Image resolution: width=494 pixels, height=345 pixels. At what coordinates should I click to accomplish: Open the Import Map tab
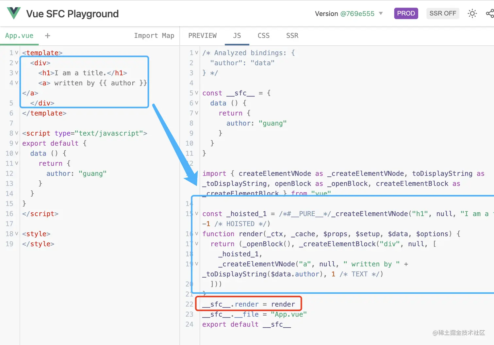154,36
